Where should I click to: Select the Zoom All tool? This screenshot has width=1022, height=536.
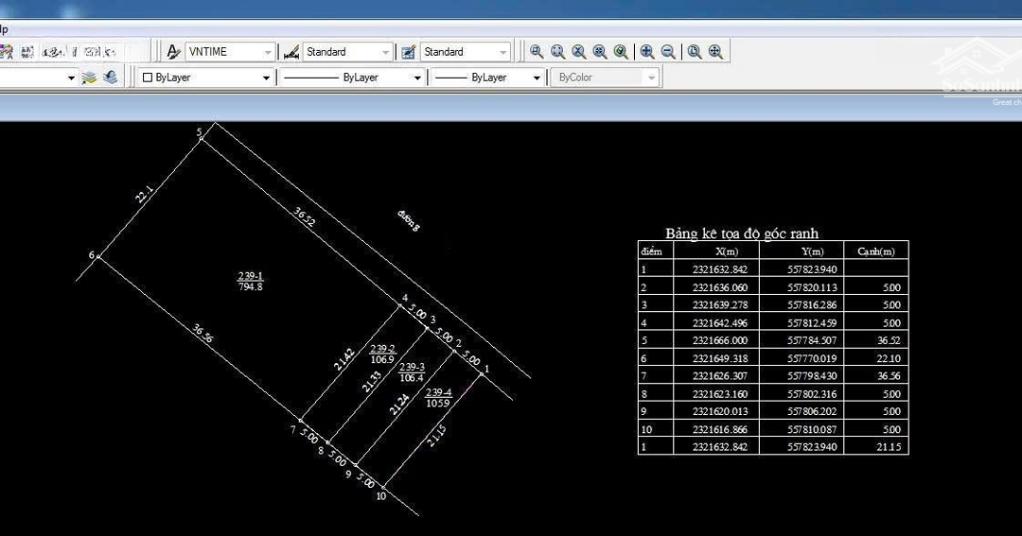[695, 52]
